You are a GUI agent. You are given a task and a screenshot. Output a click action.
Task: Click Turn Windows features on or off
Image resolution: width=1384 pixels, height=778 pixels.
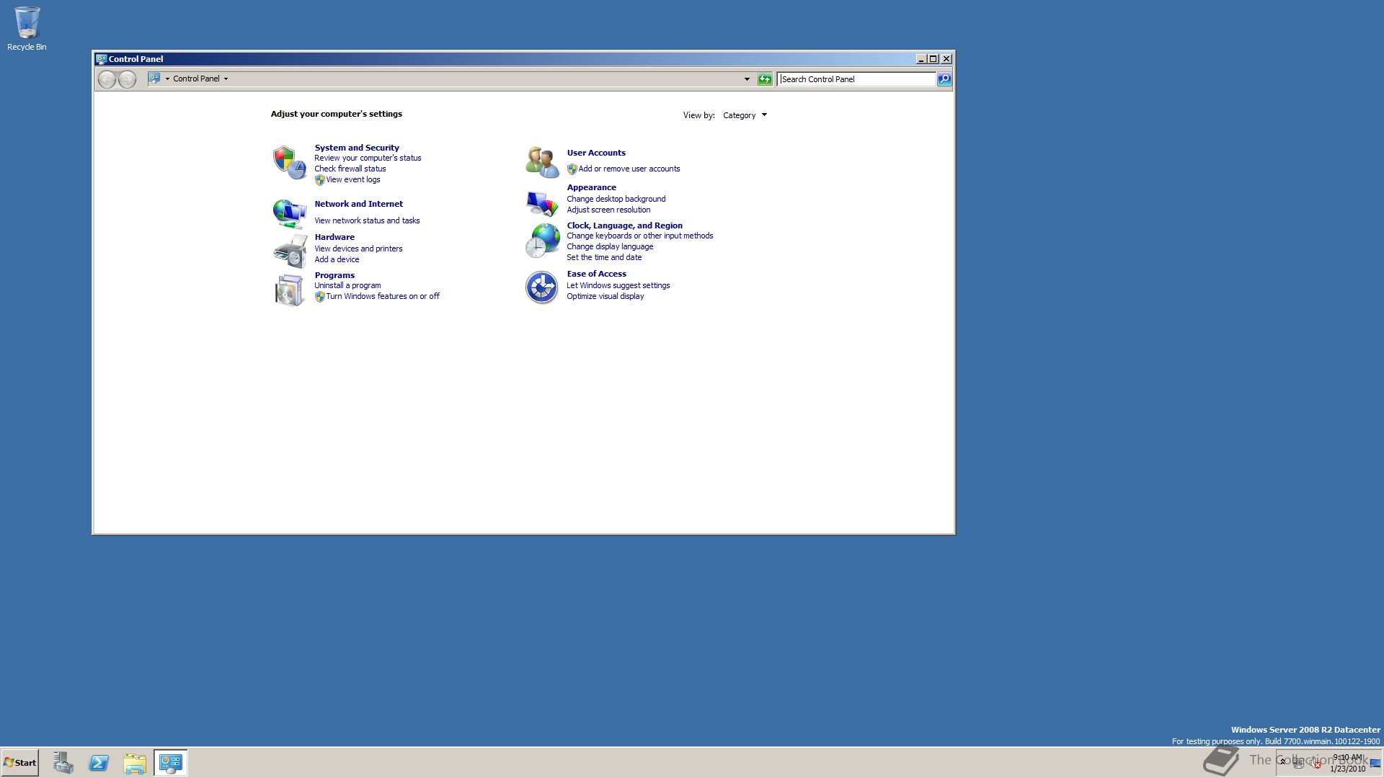point(383,297)
